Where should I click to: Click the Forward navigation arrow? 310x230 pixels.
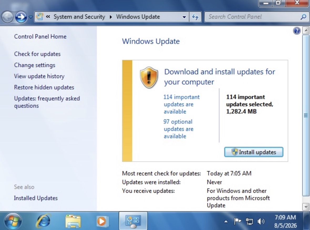[x=21, y=17]
